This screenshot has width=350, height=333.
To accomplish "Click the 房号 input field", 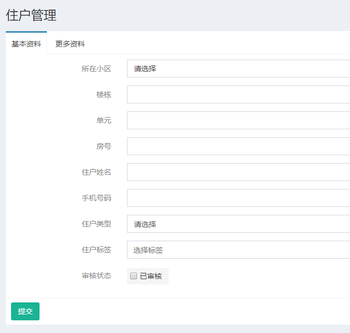I will point(238,146).
